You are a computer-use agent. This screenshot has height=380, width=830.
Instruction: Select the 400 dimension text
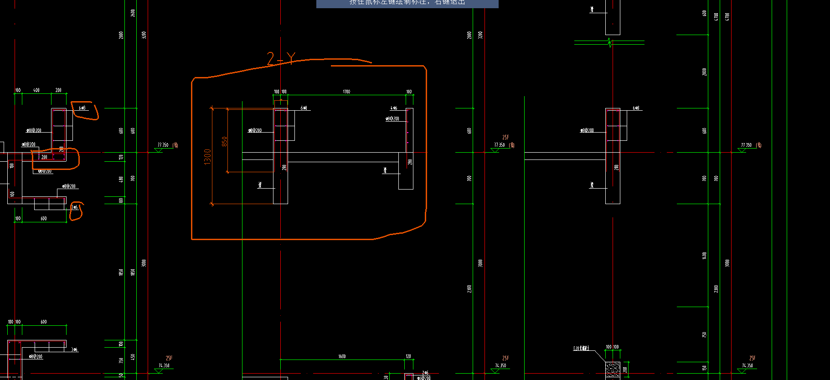[x=36, y=90]
